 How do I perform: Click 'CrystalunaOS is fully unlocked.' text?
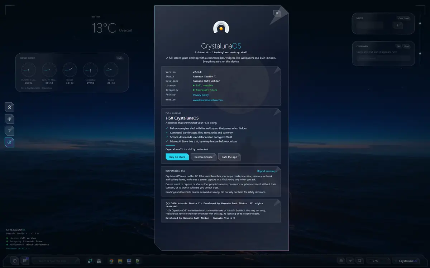coord(187,149)
